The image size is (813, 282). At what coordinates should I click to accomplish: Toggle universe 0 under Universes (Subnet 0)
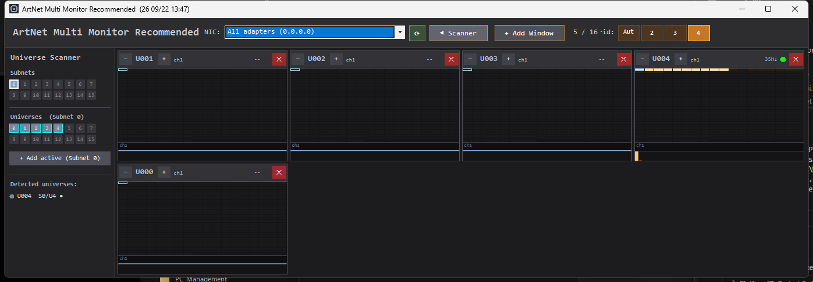pyautogui.click(x=14, y=128)
